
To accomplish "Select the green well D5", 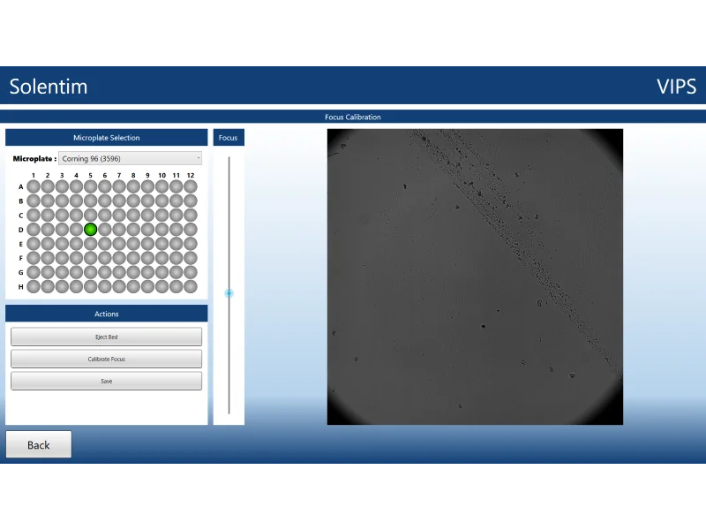I will (x=91, y=230).
